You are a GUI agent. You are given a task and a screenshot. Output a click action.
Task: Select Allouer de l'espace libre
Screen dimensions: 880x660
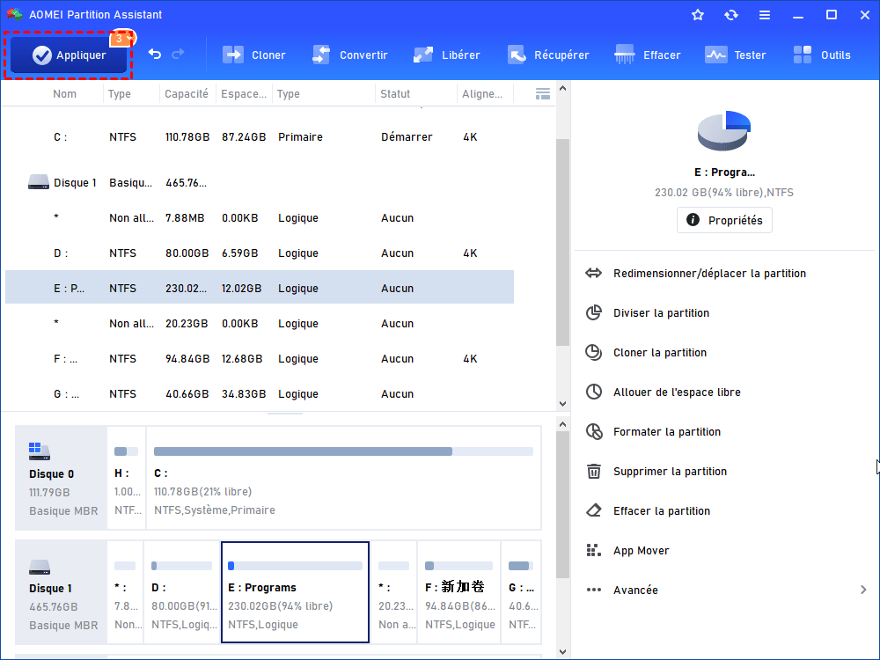pos(677,392)
